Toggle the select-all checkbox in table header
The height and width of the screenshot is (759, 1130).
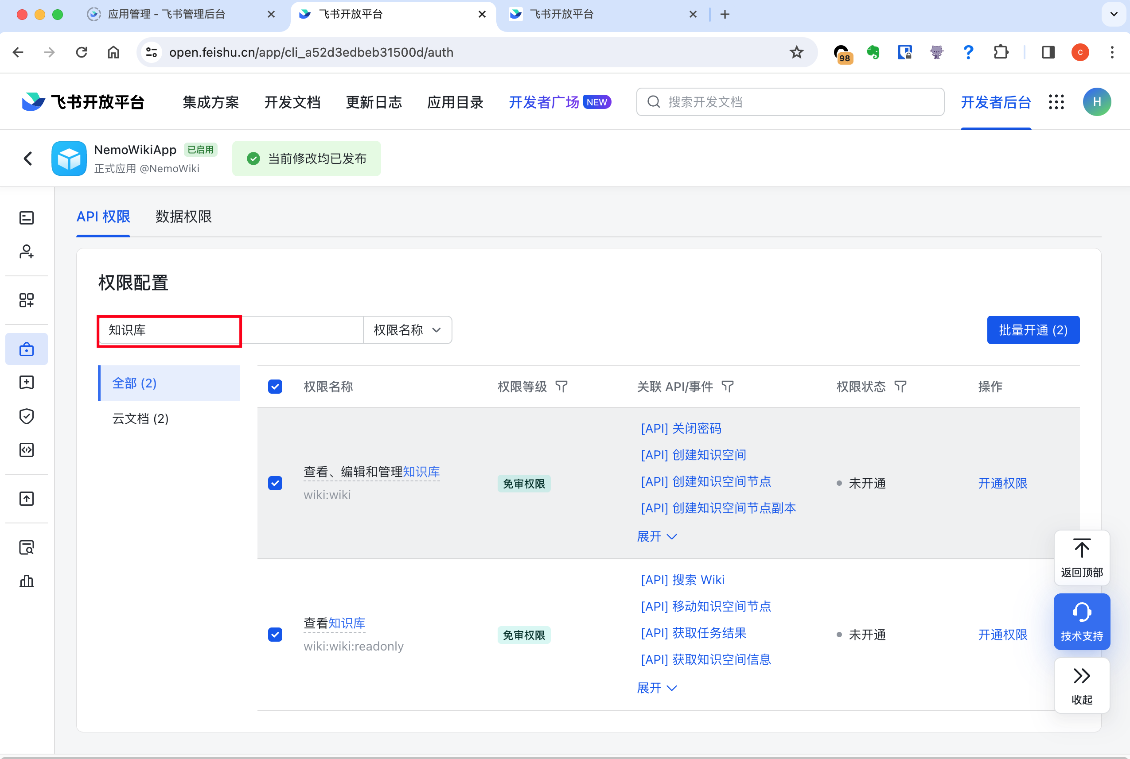click(x=275, y=387)
